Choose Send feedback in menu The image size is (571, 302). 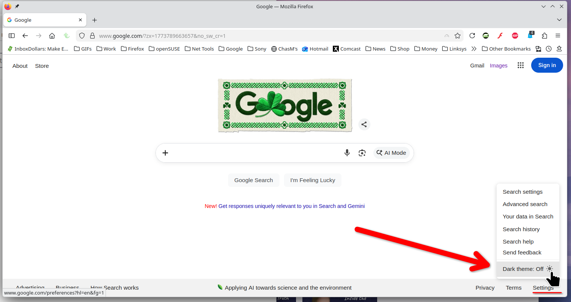tap(522, 253)
